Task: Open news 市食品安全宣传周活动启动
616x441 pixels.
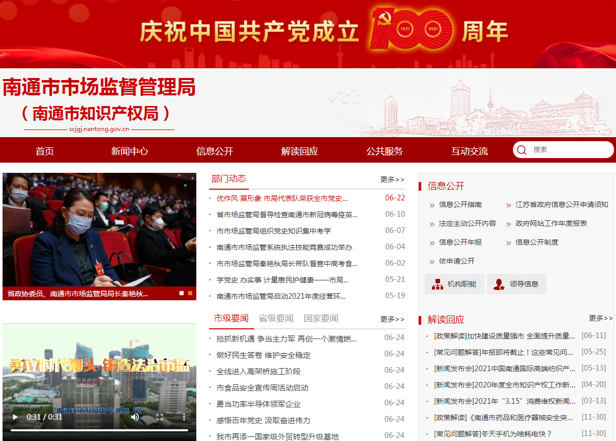Action: coord(262,388)
